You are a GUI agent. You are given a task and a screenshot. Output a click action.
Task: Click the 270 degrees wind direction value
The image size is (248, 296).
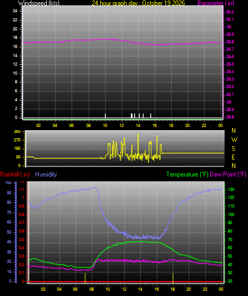17,140
